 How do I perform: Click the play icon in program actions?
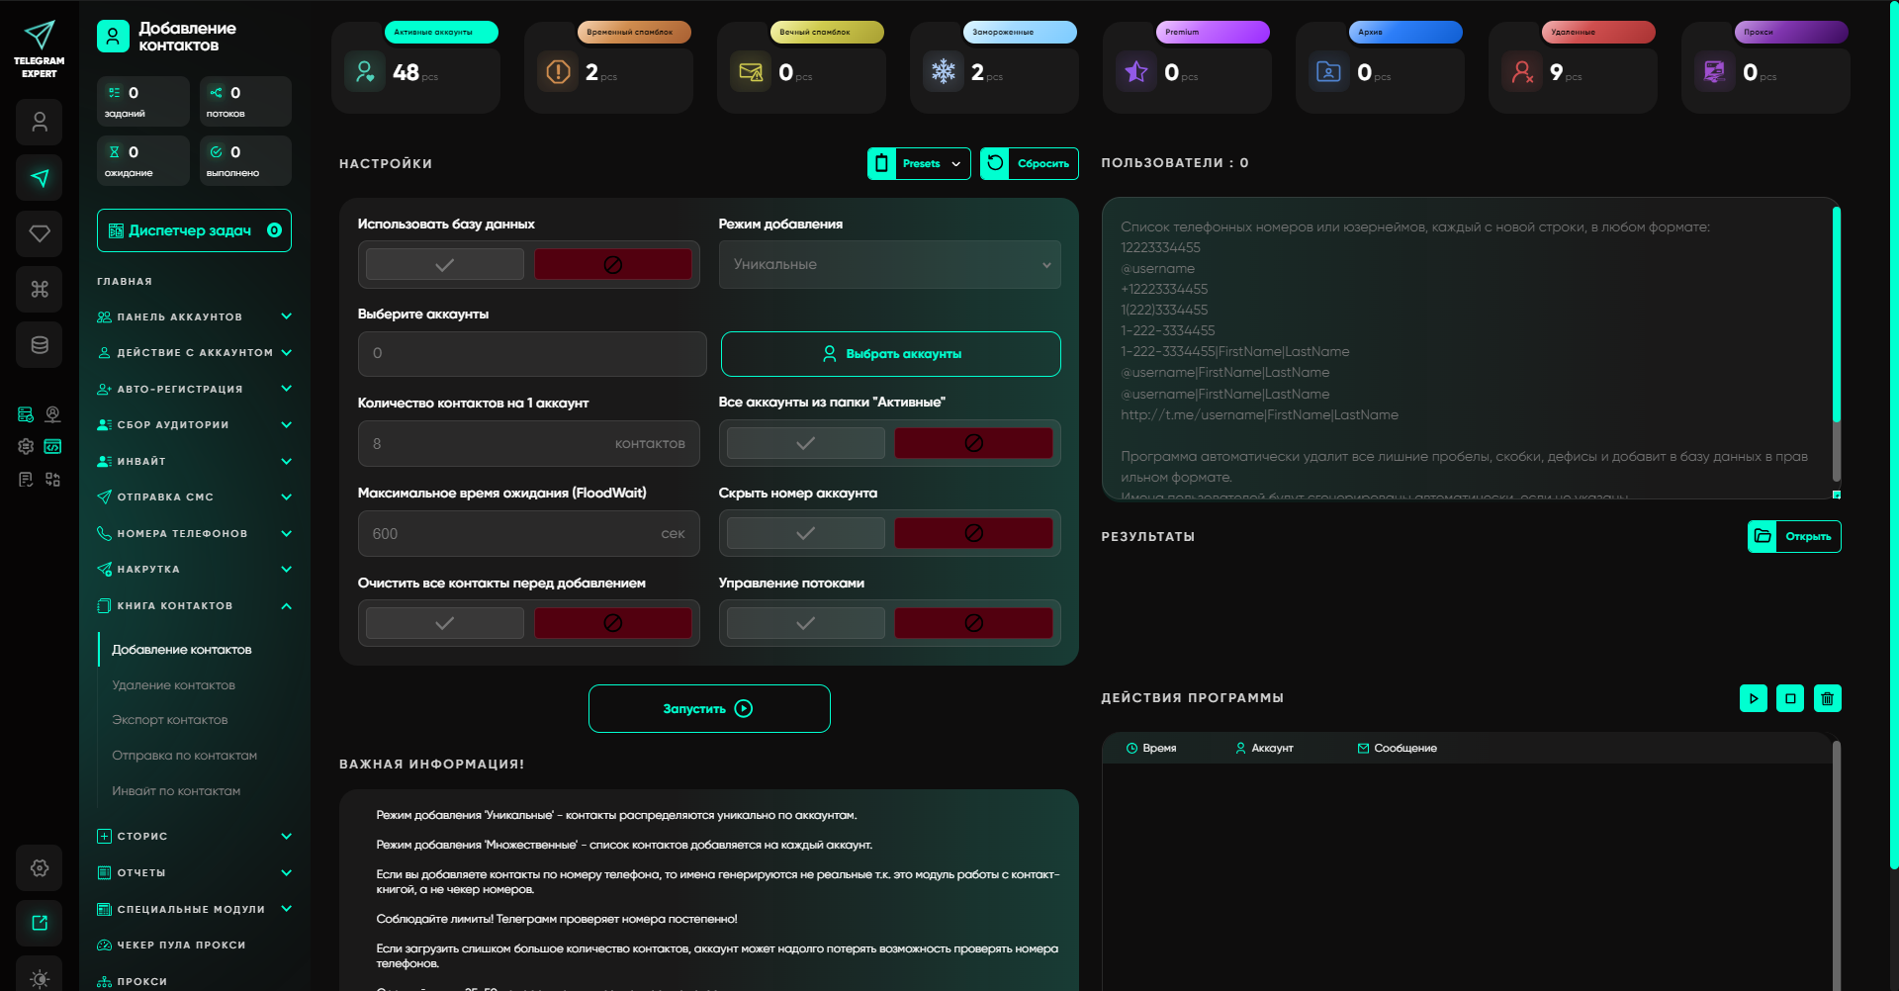[1753, 698]
